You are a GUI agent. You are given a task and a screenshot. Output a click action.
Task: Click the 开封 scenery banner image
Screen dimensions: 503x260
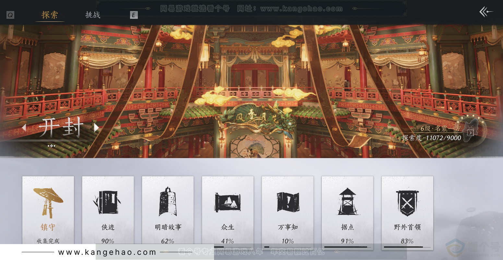click(251, 91)
